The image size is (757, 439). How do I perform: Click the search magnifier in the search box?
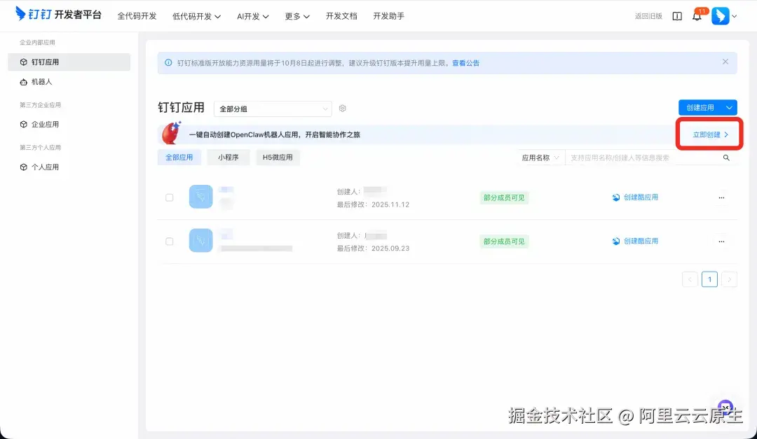726,158
